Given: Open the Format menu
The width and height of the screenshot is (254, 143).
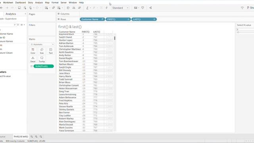Looking at the screenshot, I should point(55,3).
